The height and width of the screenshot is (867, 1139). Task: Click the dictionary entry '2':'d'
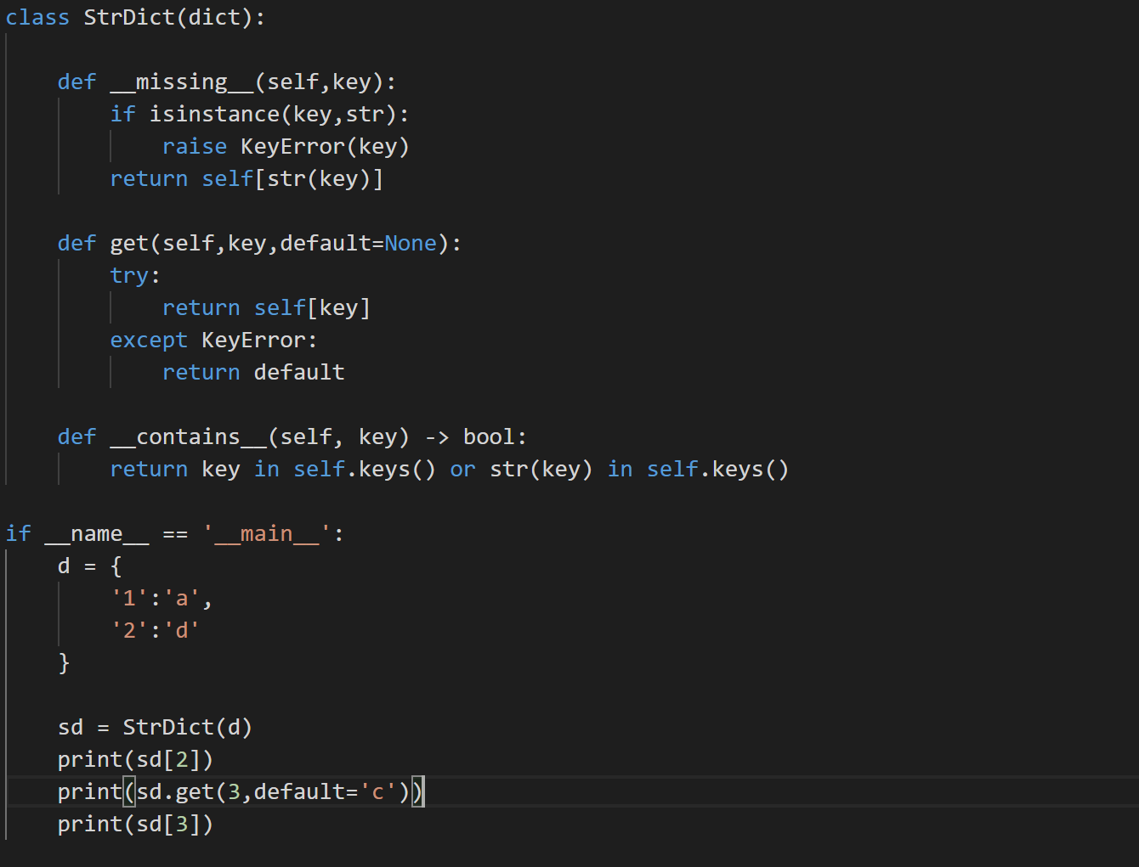pyautogui.click(x=155, y=631)
